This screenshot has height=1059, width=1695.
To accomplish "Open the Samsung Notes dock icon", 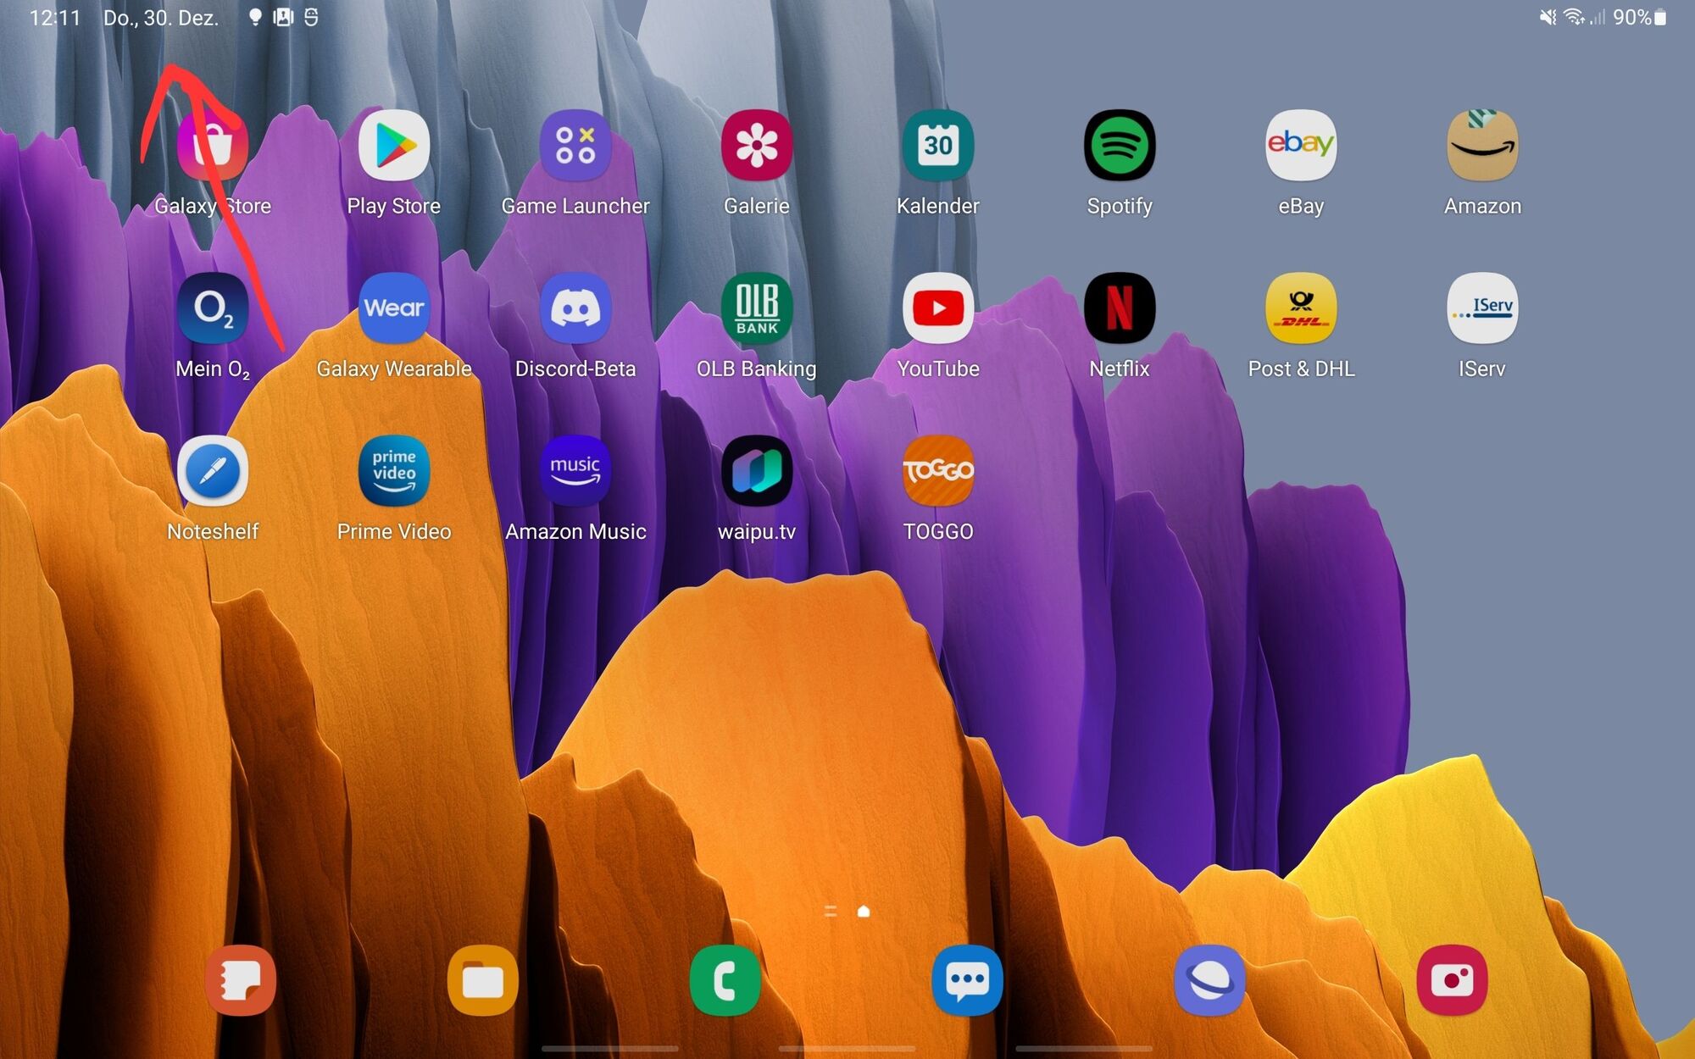I will [x=241, y=980].
